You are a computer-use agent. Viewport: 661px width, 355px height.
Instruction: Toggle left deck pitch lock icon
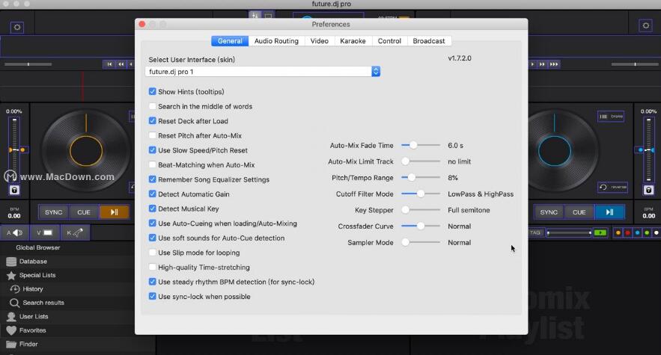[x=14, y=191]
